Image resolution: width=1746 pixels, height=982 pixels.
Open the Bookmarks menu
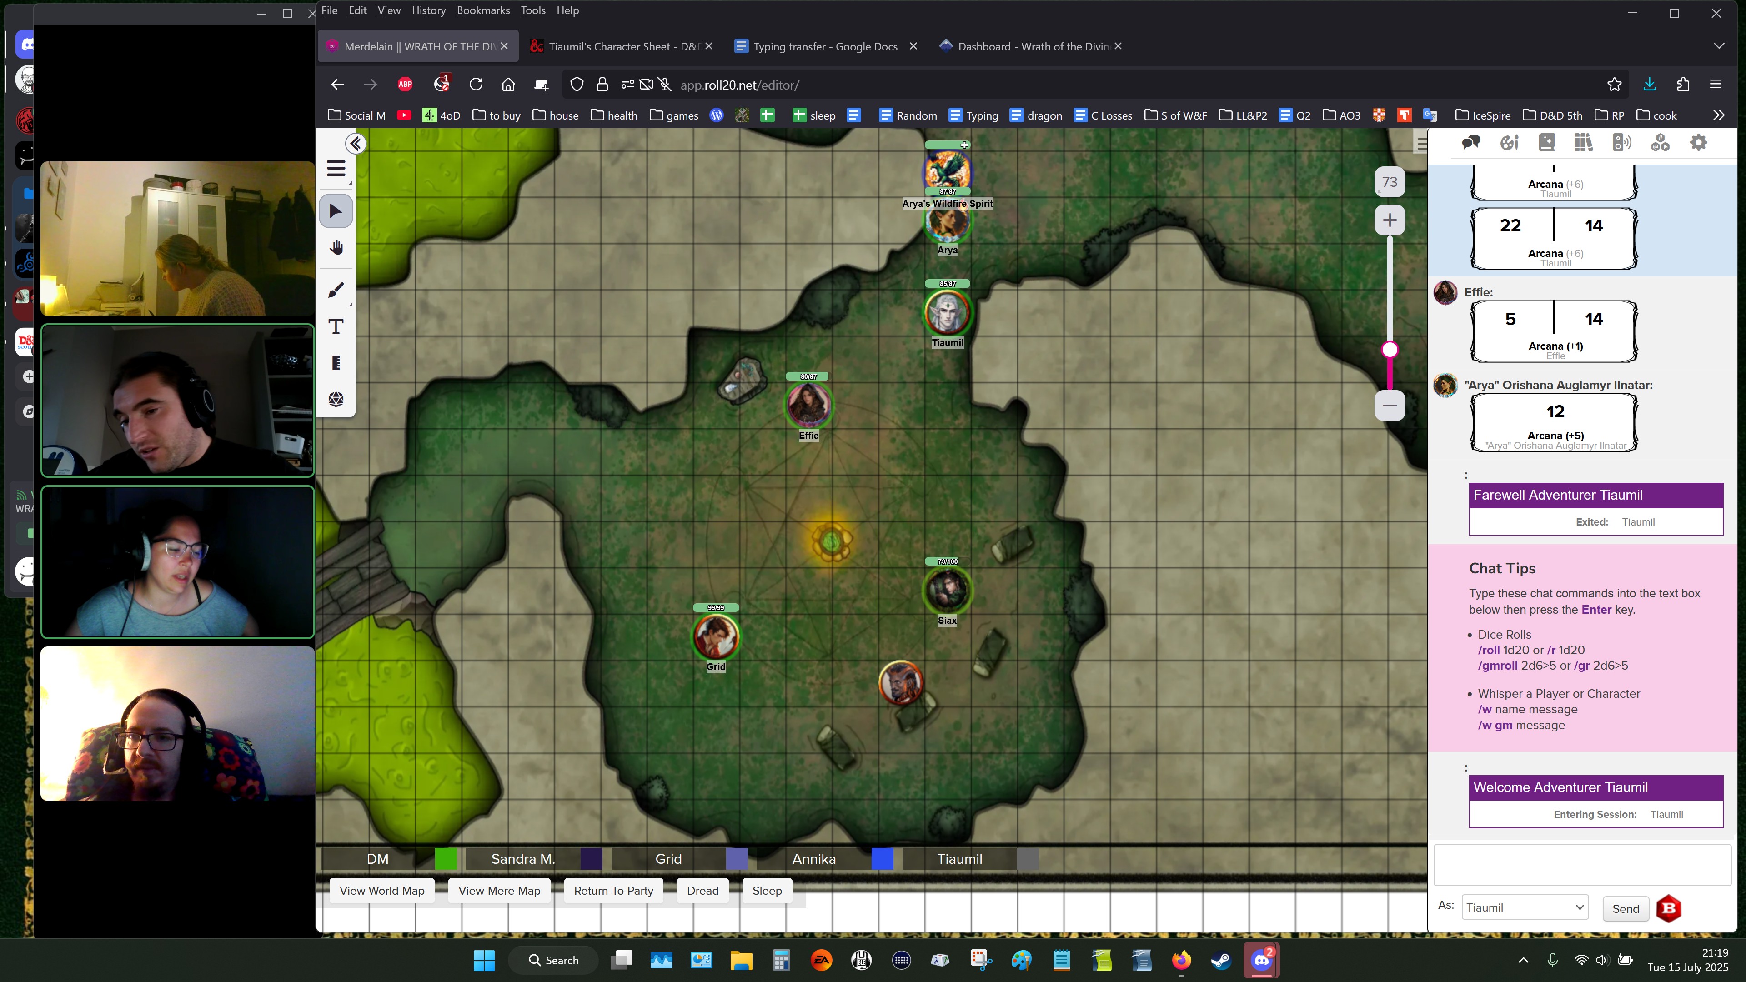(x=482, y=10)
